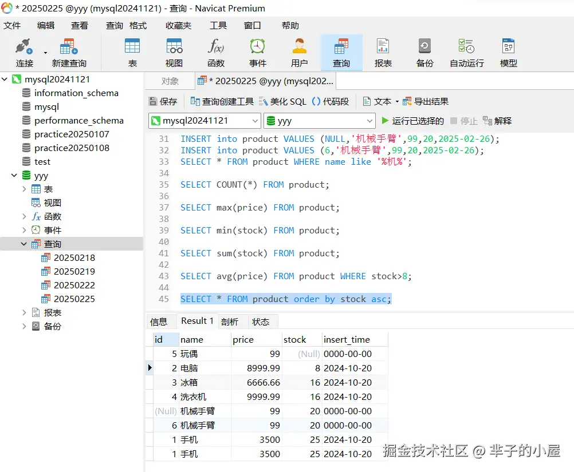Click the insert_time column header

(x=355, y=340)
